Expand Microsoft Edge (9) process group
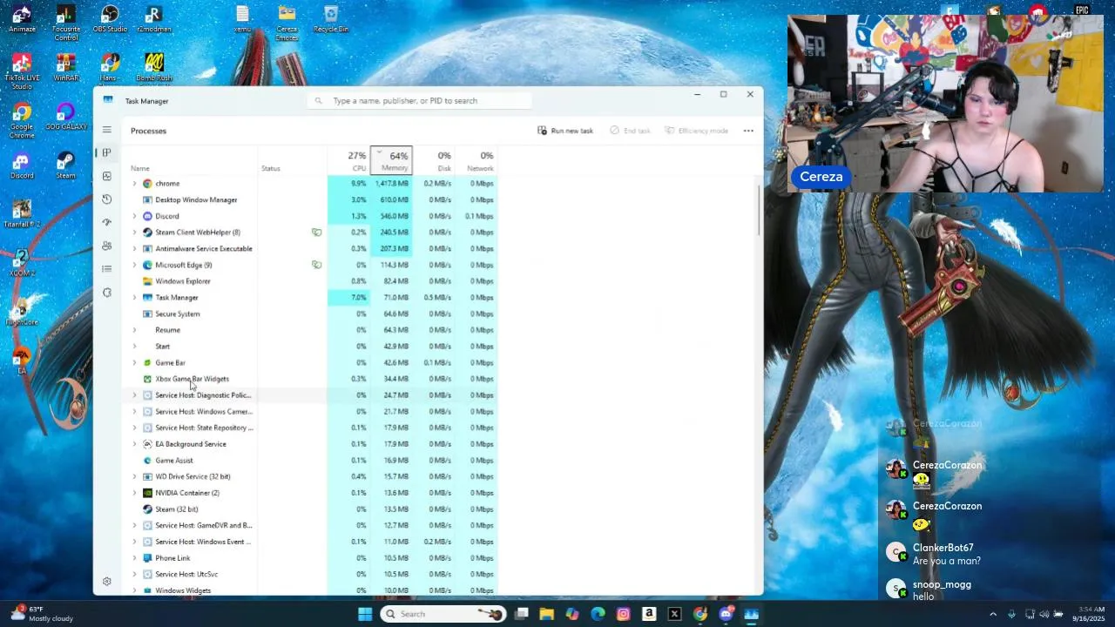Image resolution: width=1115 pixels, height=627 pixels. 134,265
